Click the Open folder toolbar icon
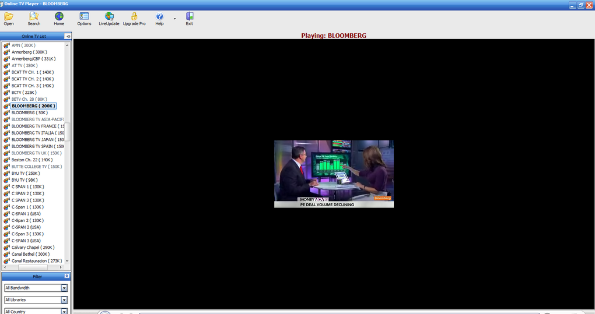Image resolution: width=595 pixels, height=314 pixels. pyautogui.click(x=9, y=19)
